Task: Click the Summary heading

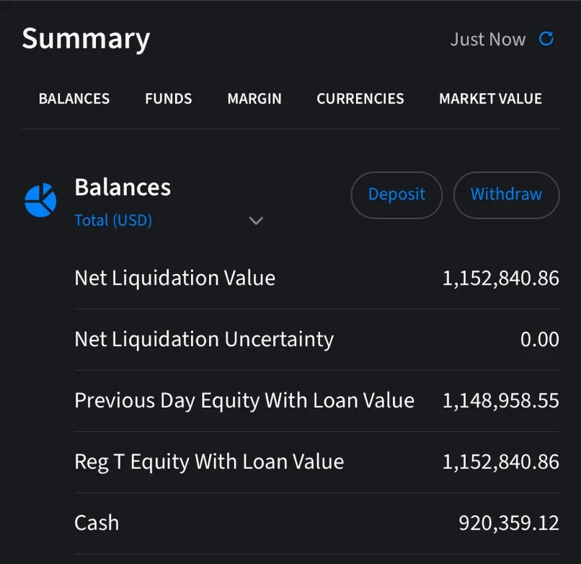Action: coord(86,39)
